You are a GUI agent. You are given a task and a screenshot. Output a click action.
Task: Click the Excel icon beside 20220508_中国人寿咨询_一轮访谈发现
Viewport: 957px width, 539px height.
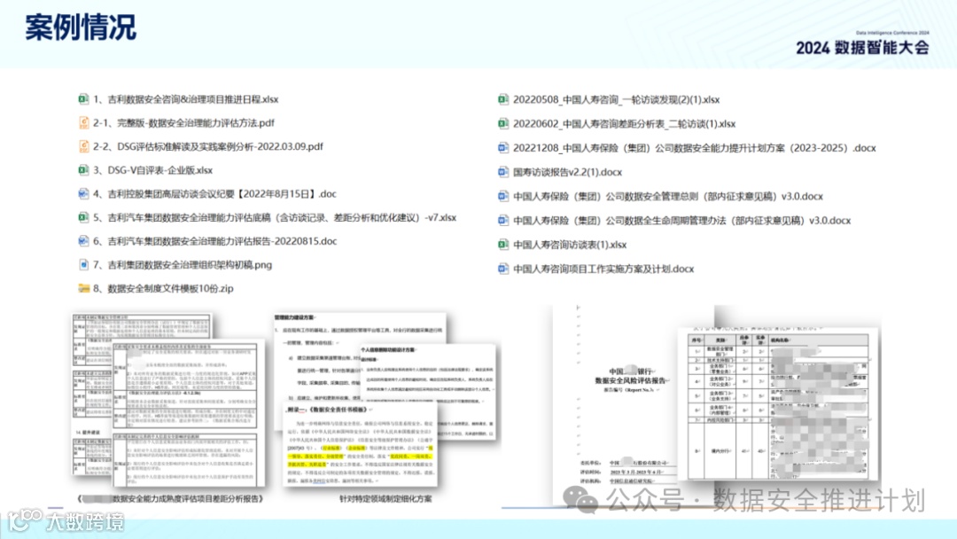tap(503, 99)
